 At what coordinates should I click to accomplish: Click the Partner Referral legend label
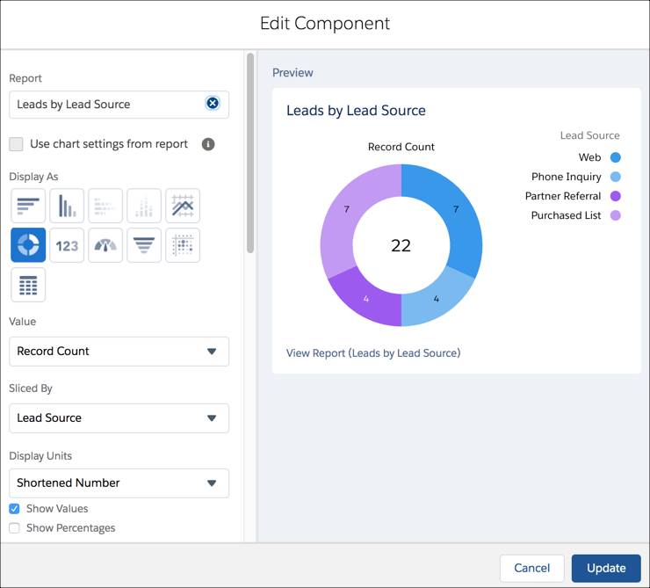(x=563, y=196)
